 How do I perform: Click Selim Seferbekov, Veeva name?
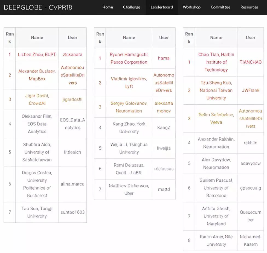[216, 118]
